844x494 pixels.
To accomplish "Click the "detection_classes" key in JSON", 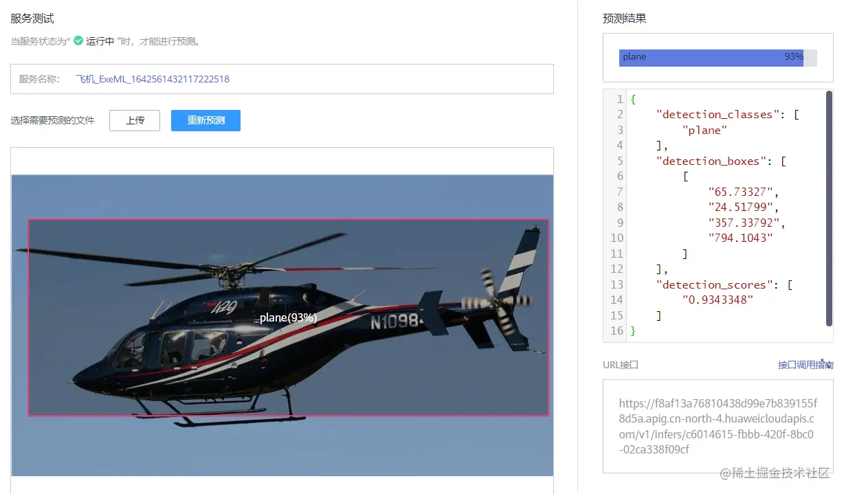I will (718, 115).
